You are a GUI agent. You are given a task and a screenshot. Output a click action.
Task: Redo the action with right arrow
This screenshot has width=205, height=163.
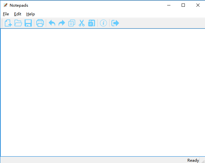[62, 23]
